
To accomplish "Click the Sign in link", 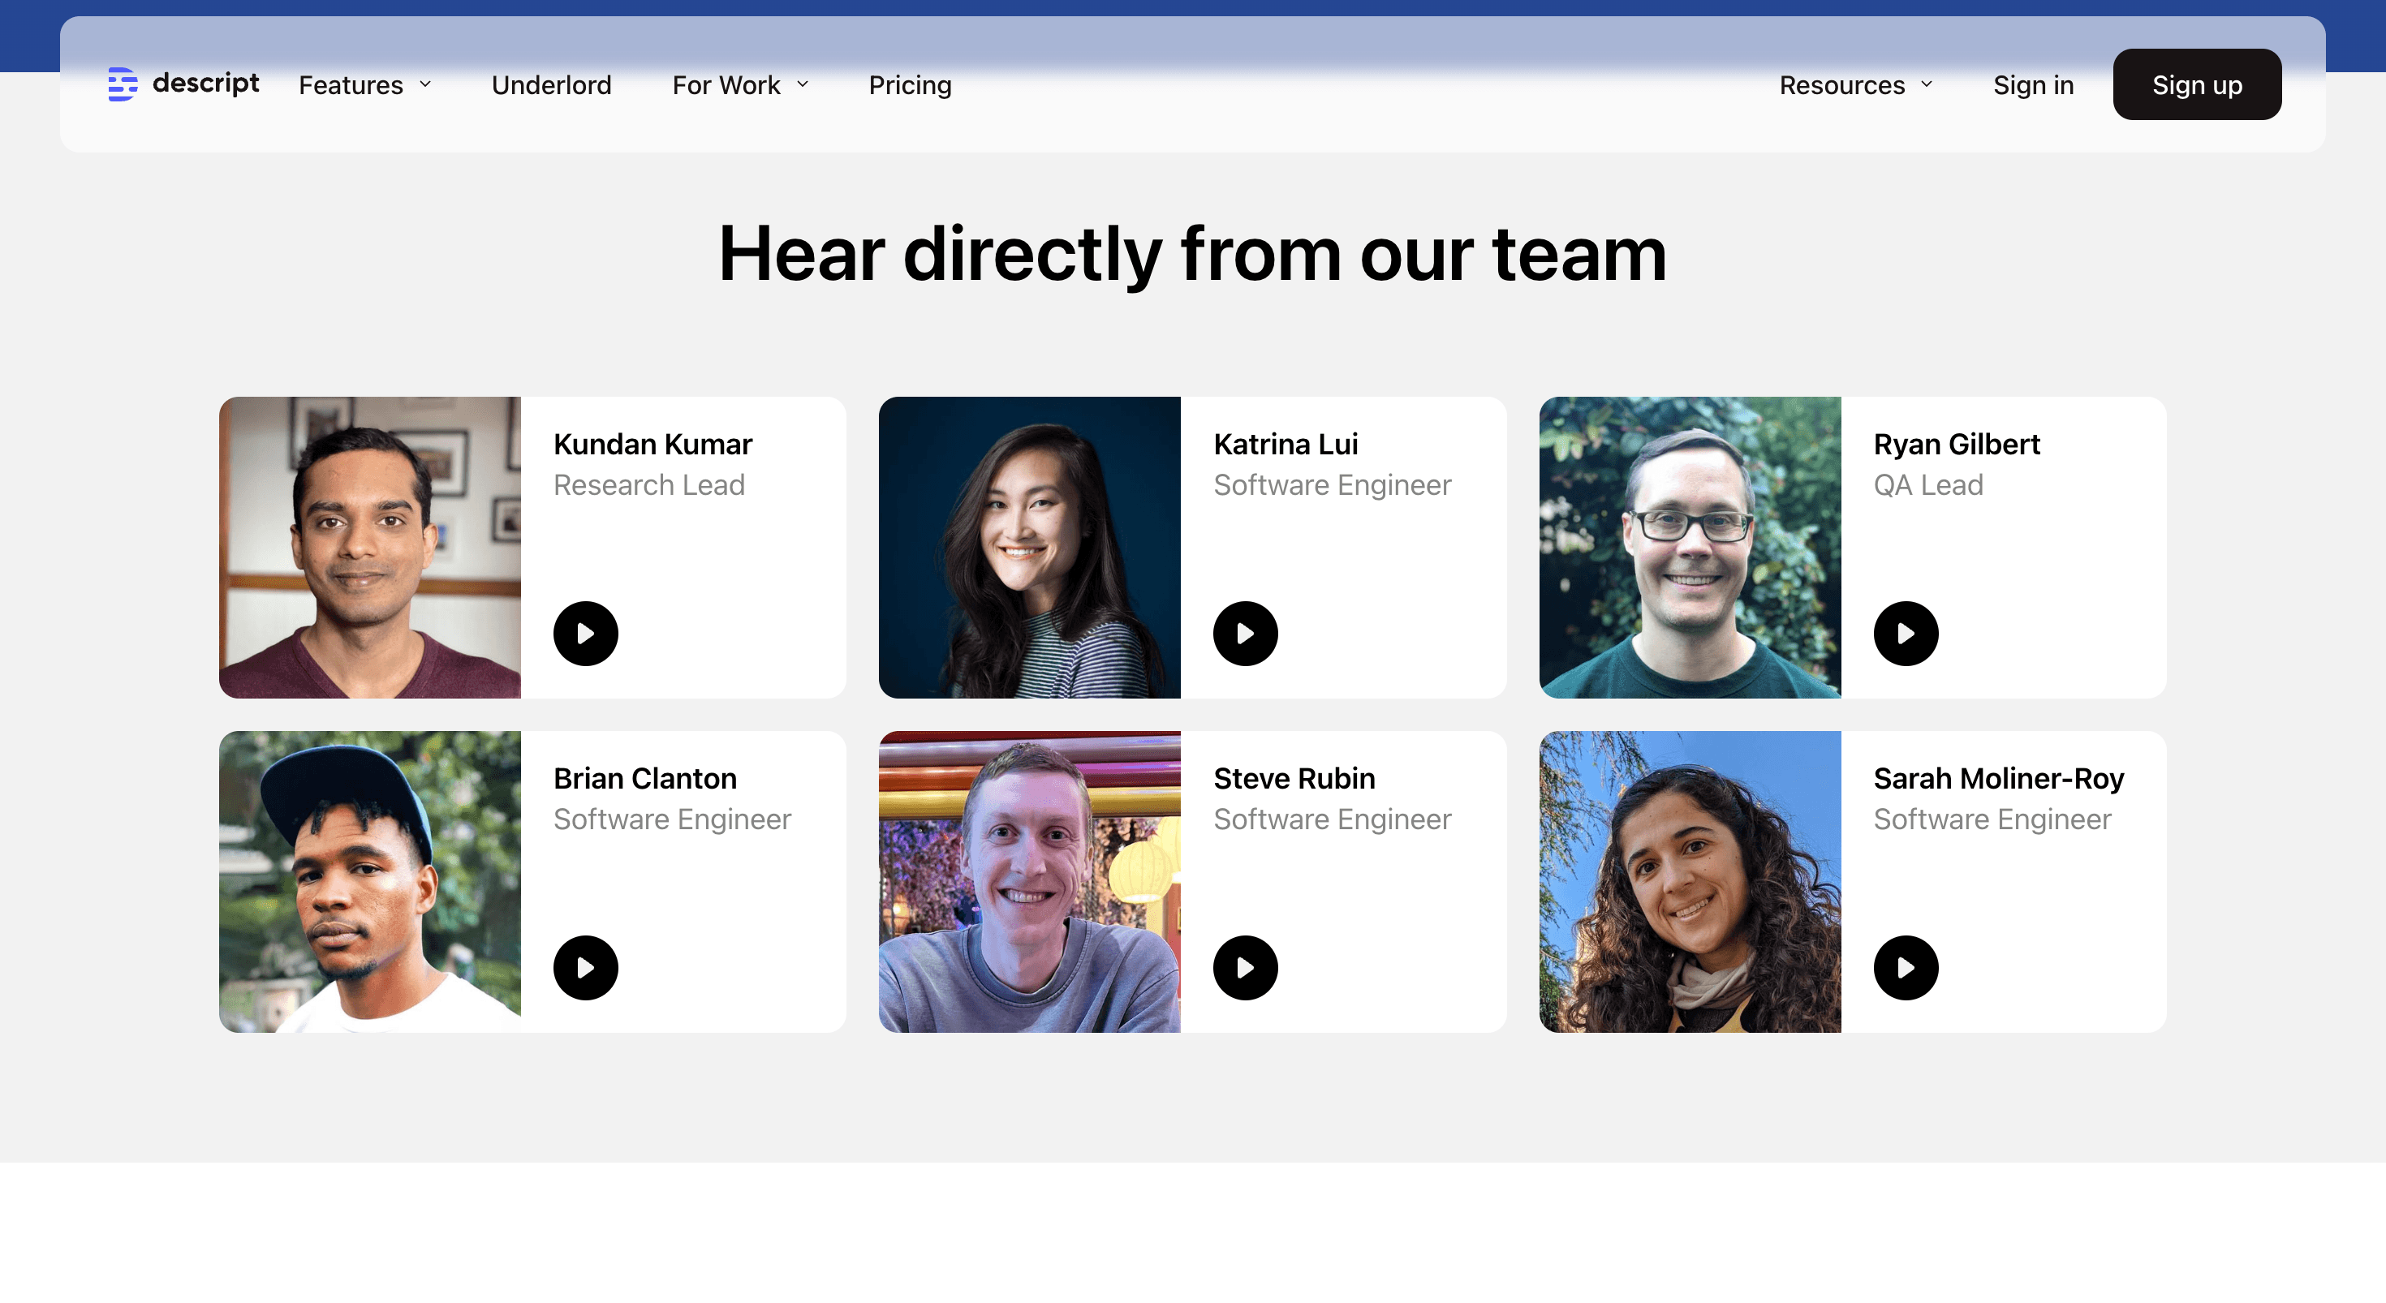I will point(2033,85).
